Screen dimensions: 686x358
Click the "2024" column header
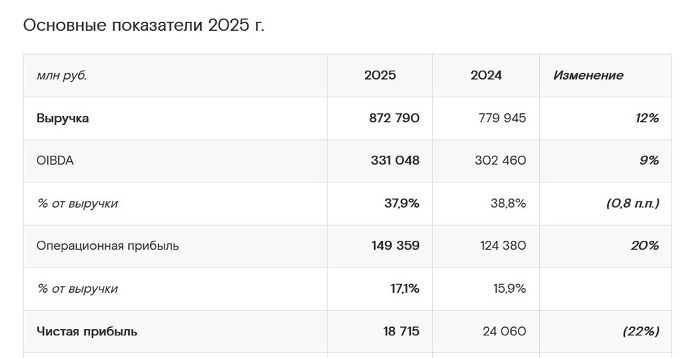pos(486,75)
